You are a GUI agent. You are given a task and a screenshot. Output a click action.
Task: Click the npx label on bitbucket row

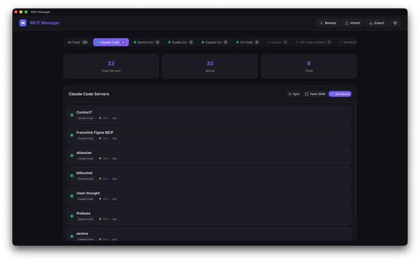(114, 179)
